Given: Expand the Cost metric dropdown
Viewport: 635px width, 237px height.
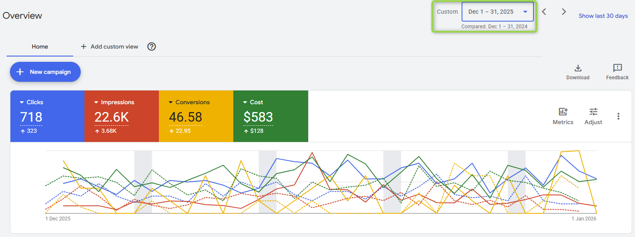Looking at the screenshot, I should (x=245, y=103).
